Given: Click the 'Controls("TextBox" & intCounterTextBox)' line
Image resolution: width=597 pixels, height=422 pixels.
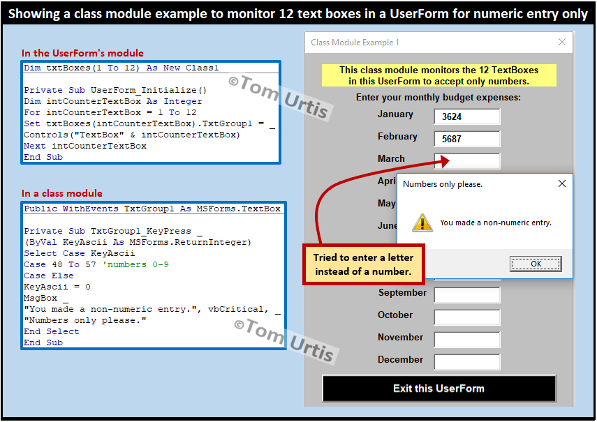Looking at the screenshot, I should [132, 135].
